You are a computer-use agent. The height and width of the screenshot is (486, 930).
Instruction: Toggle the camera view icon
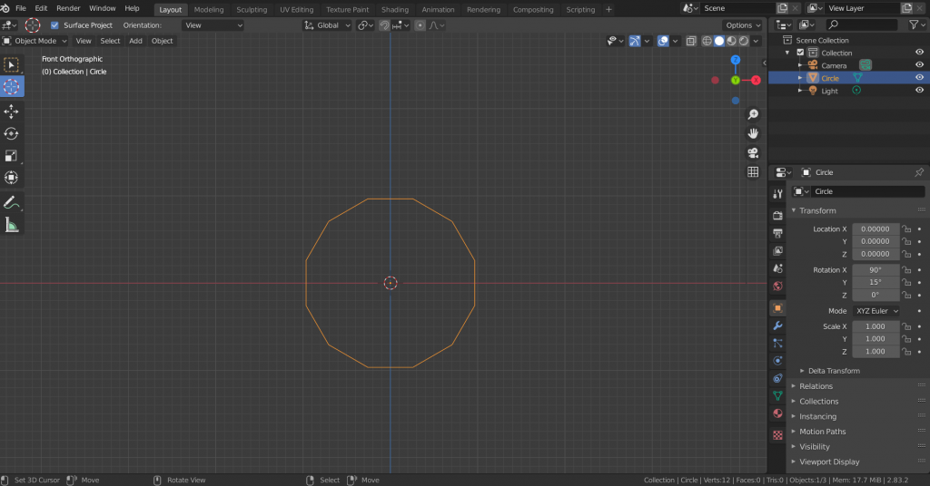coord(753,152)
